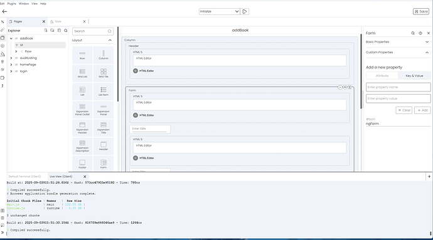The width and height of the screenshot is (433, 240).
Task: Open the Initialize dropdown
Action: [x=219, y=11]
